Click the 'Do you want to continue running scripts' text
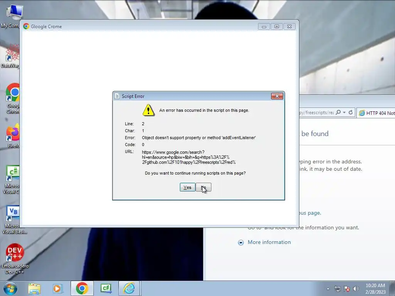 [195, 173]
